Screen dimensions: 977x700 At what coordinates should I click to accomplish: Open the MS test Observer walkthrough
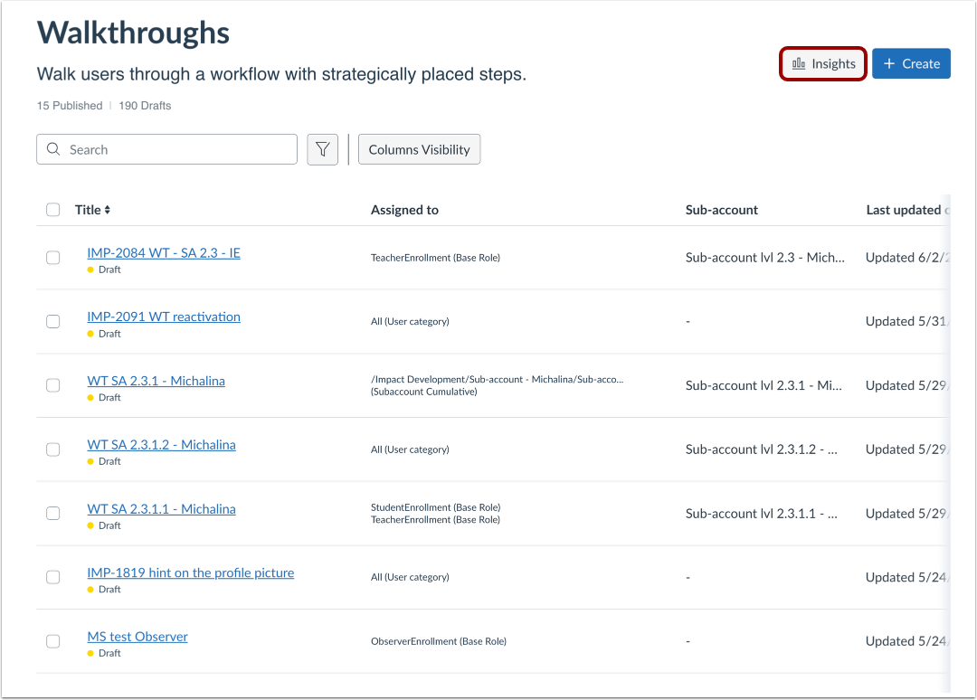point(138,636)
